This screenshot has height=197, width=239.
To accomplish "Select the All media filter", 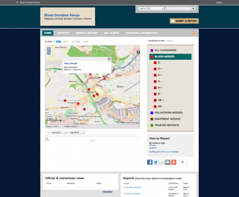I will 58,42.
